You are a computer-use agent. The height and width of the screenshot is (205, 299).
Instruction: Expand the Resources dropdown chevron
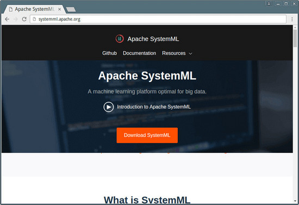pos(190,54)
